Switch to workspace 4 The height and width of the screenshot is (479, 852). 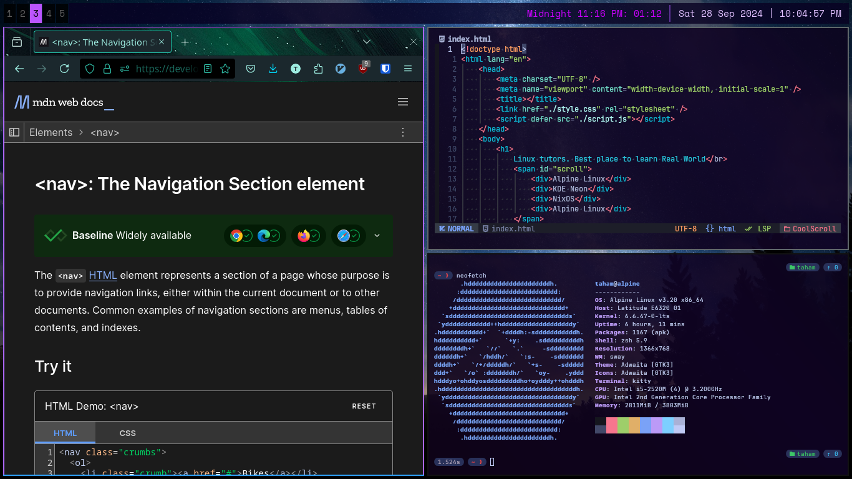49,13
